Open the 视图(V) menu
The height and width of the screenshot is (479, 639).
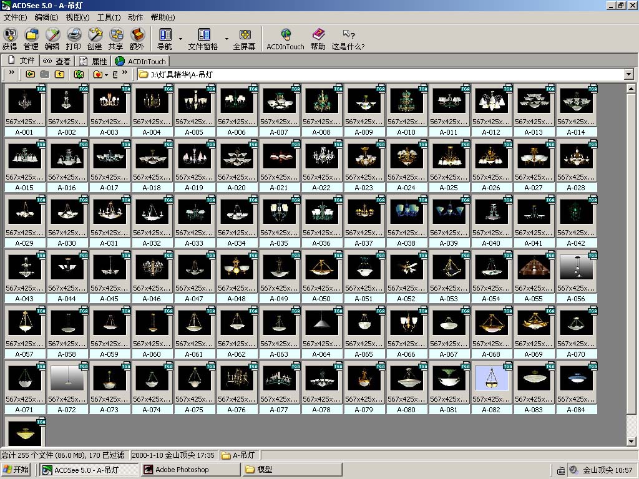[77, 17]
